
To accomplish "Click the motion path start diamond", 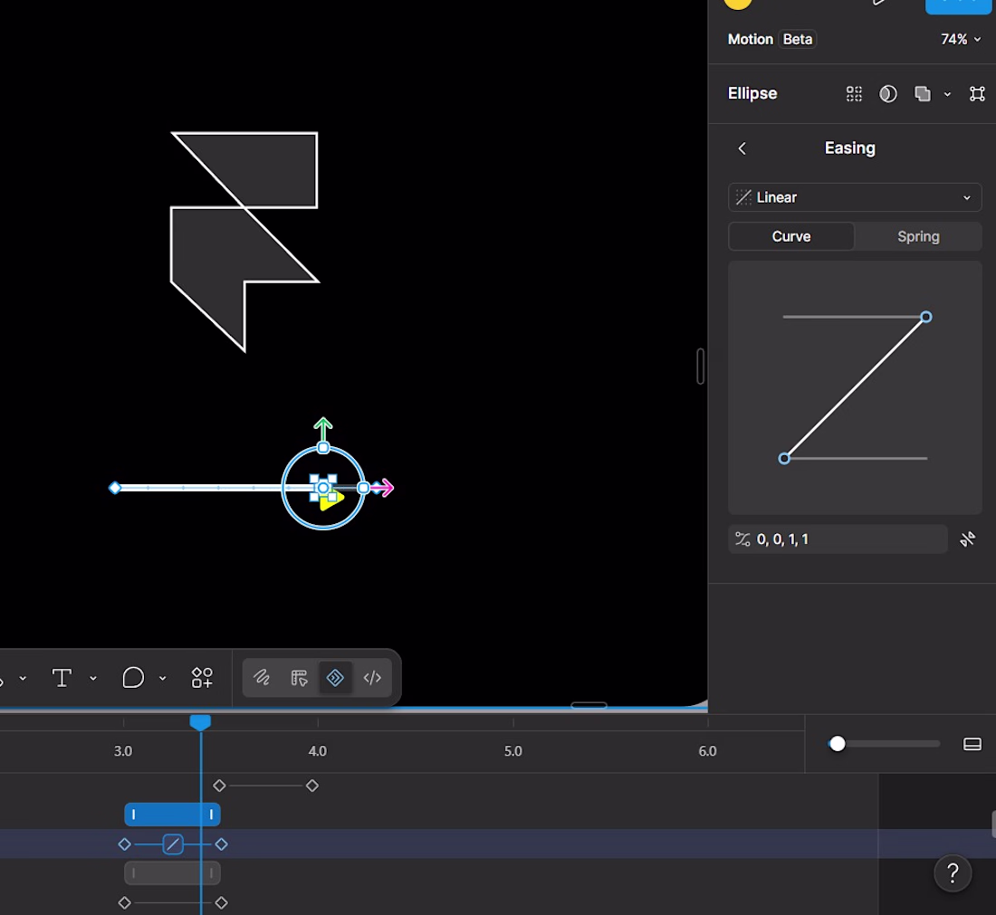I will point(115,488).
